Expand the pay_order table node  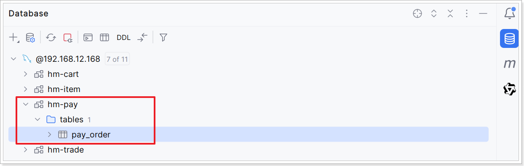tap(49, 135)
